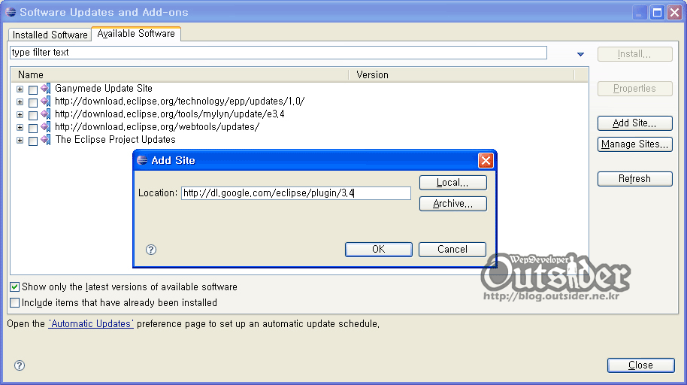
Task: Open the 'Automatic Updates' preference link
Action: pos(91,323)
